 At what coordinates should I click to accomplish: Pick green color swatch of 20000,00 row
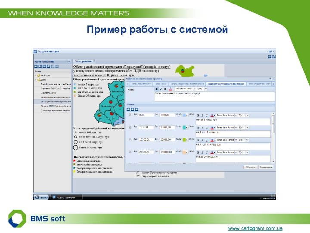185,140
